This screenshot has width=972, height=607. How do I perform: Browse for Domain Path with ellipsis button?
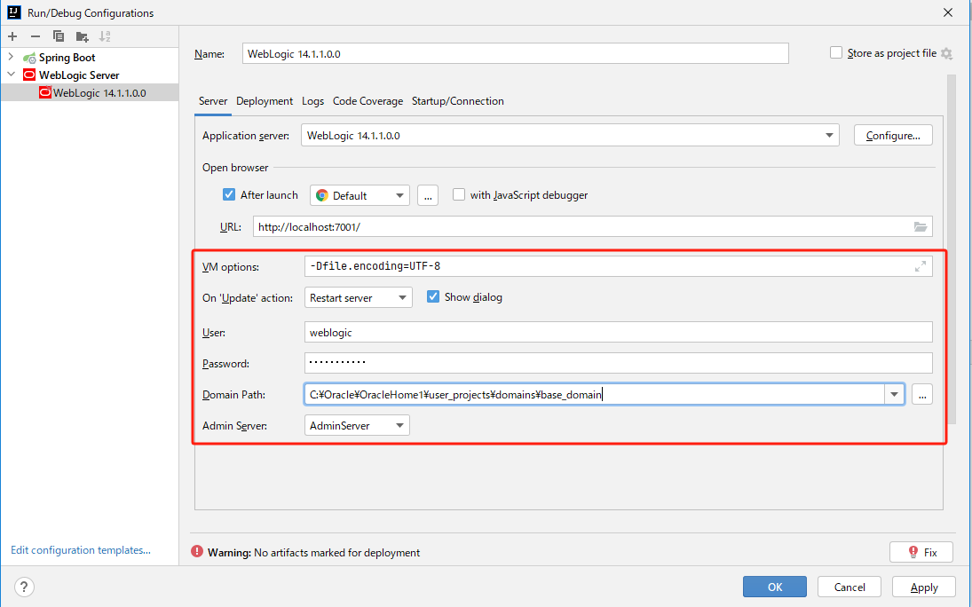click(x=922, y=394)
